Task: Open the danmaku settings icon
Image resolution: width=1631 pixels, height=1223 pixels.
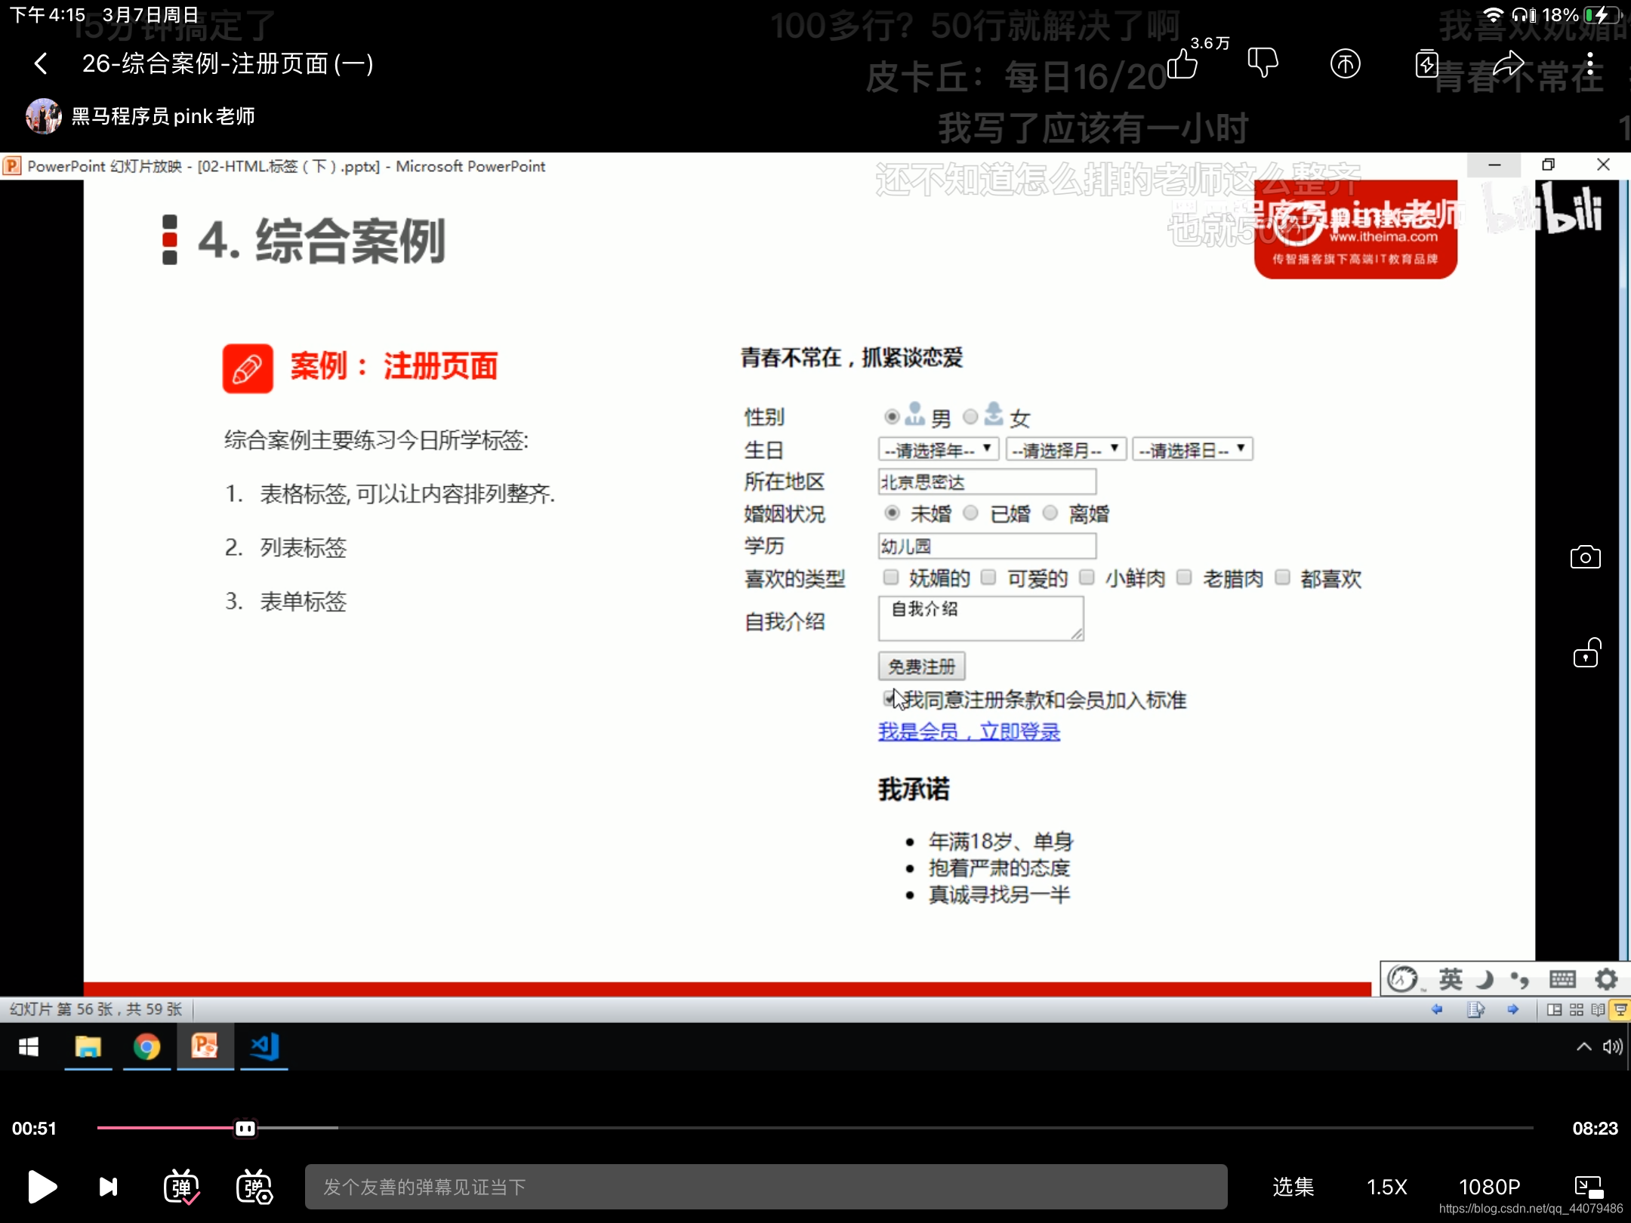Action: (254, 1187)
